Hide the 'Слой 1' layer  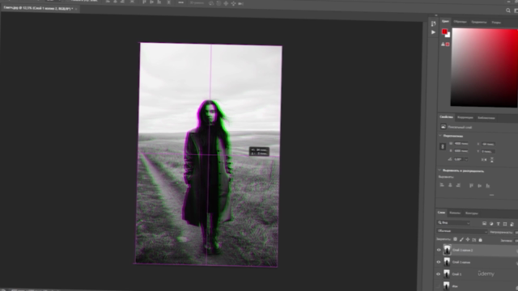click(439, 274)
